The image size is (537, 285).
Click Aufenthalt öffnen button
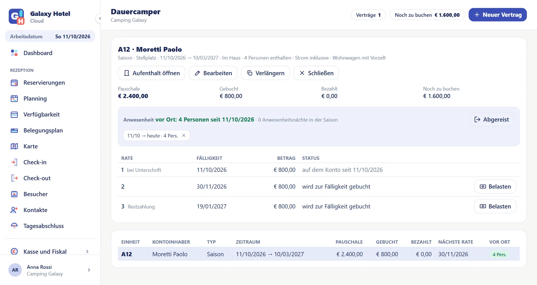[152, 73]
